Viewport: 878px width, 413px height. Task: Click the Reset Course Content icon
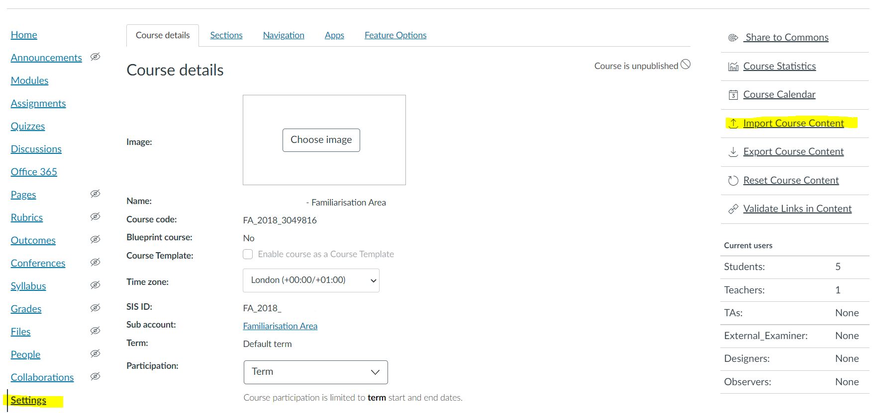click(x=733, y=181)
